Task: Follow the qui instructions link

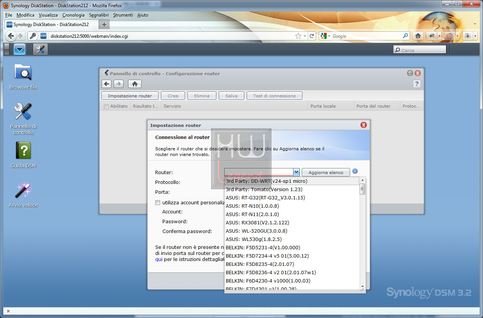Action: click(159, 259)
